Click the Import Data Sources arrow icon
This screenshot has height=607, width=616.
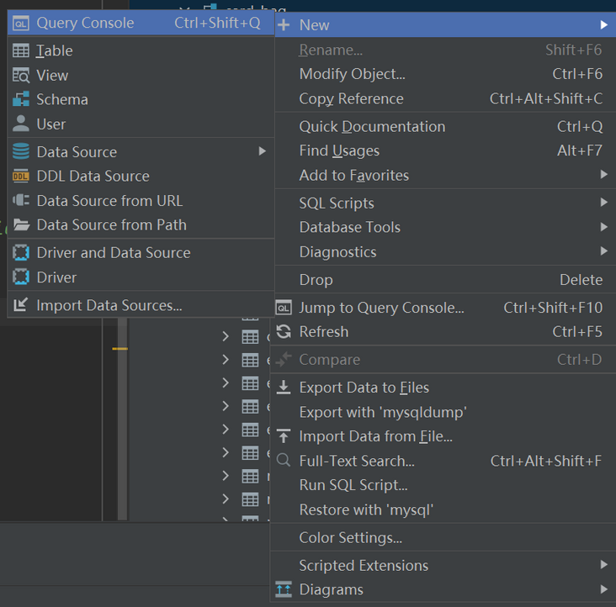(x=21, y=305)
